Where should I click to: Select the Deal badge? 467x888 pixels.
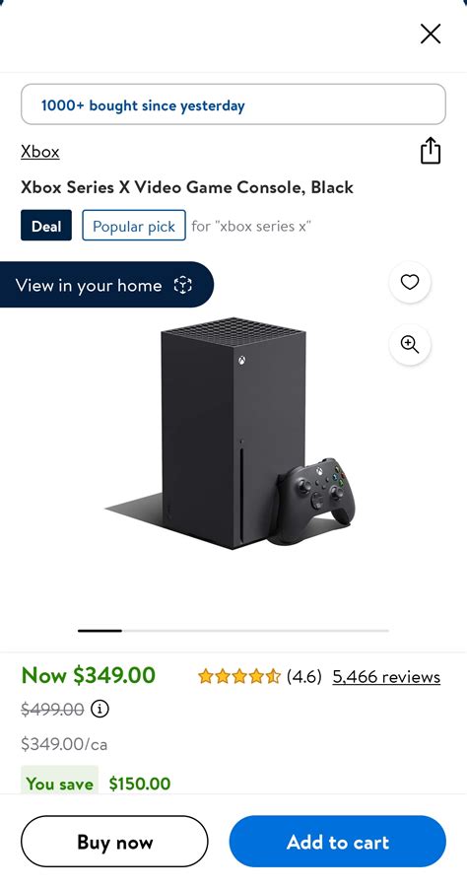(46, 226)
